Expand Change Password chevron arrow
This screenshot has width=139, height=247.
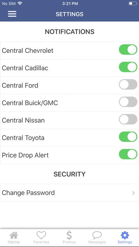133,193
